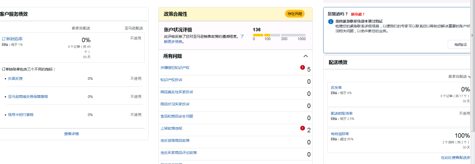
Task: Click the 在此处查看配送资 link
Action: point(456,158)
